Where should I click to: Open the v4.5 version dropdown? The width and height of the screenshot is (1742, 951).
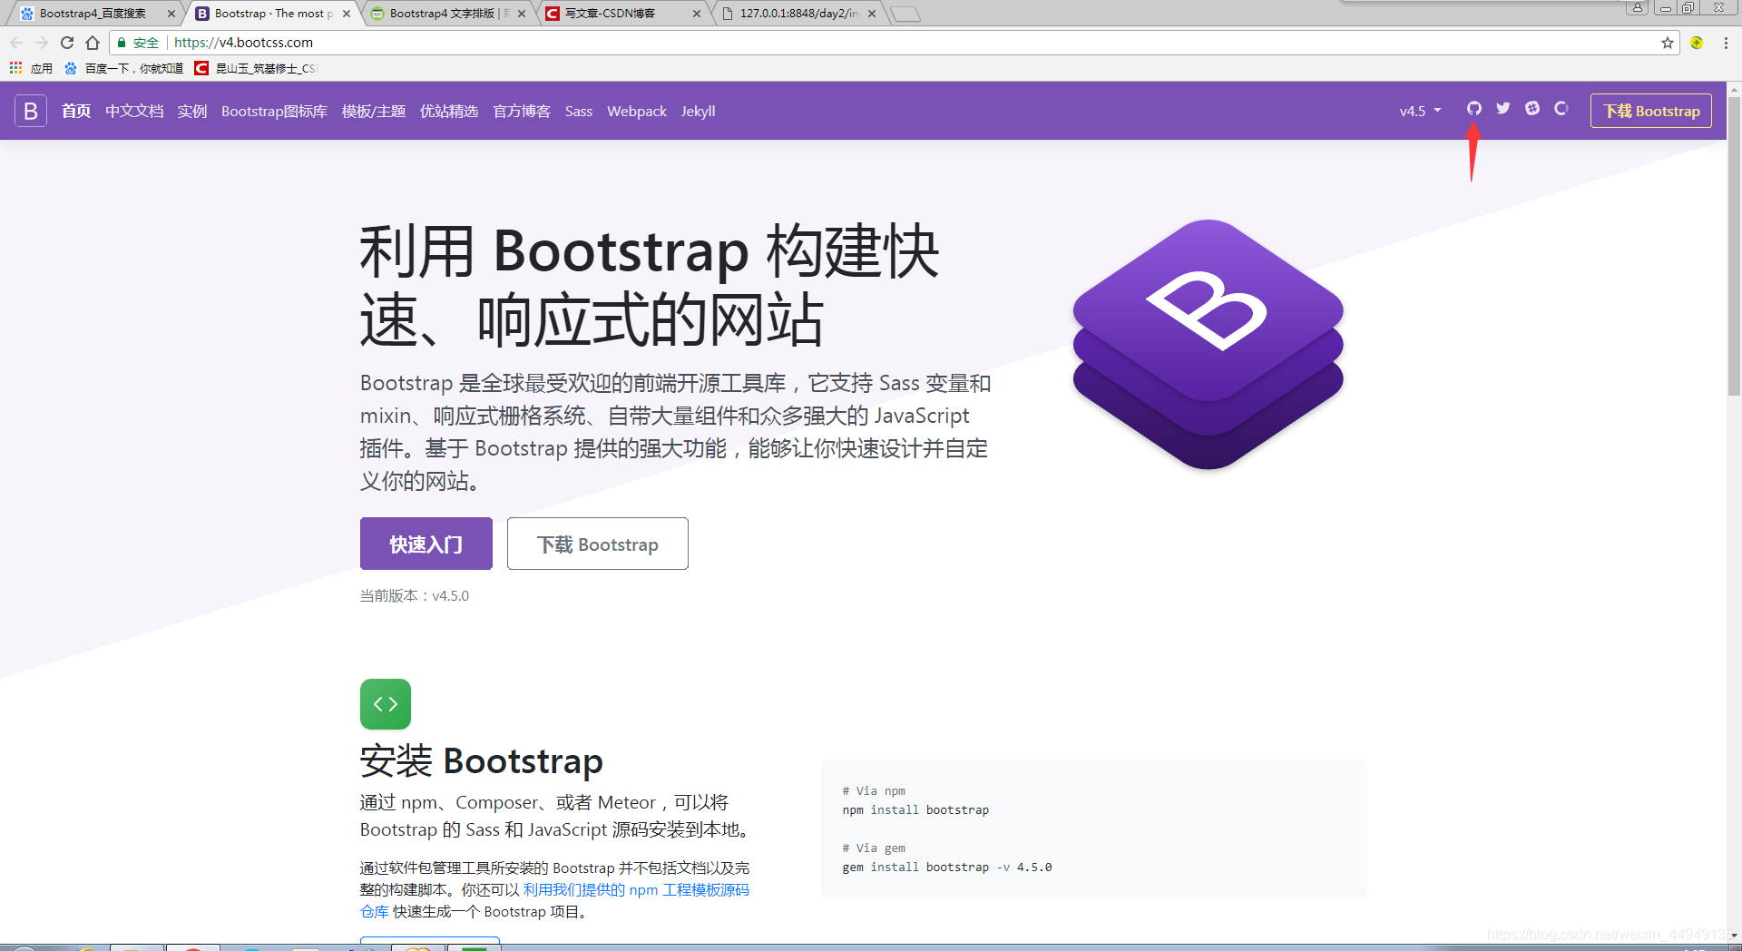click(x=1419, y=111)
